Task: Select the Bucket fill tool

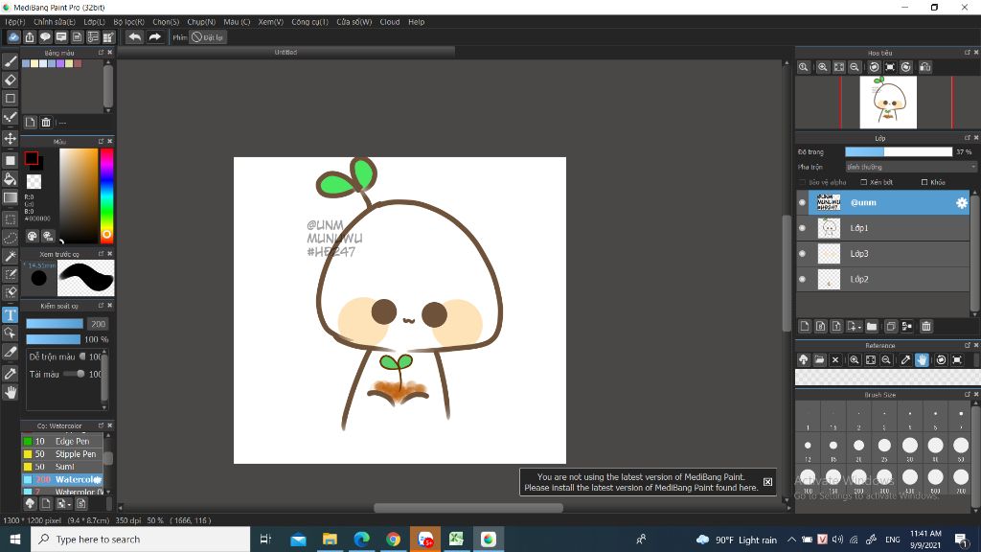Action: click(x=10, y=179)
